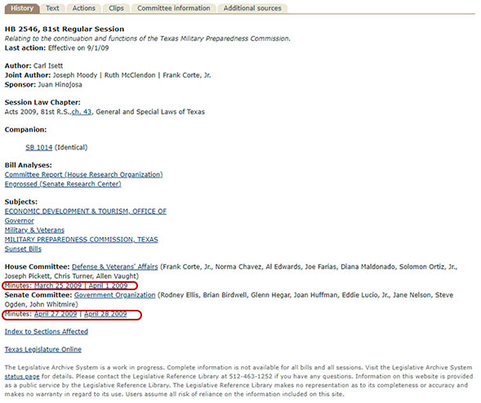
Task: Switch to the Clips tab
Action: pos(116,8)
